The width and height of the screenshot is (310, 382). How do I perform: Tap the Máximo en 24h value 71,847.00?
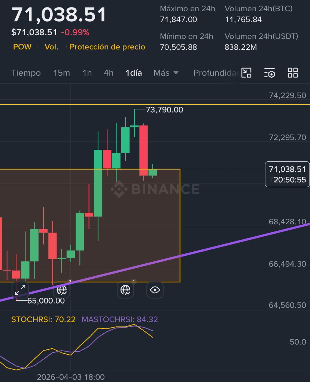[x=179, y=19]
